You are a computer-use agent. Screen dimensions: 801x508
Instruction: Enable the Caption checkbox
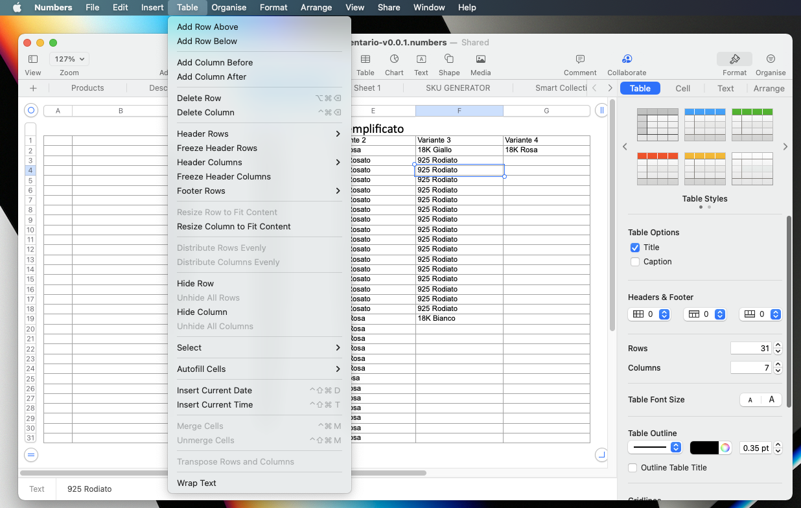(635, 262)
